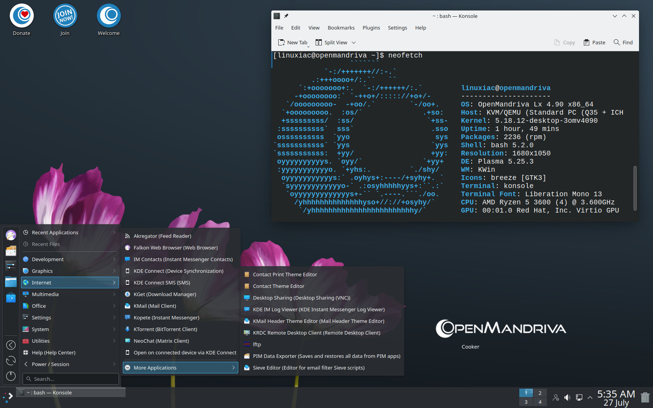
Task: Open the Power / Session submenu
Action: (70, 364)
